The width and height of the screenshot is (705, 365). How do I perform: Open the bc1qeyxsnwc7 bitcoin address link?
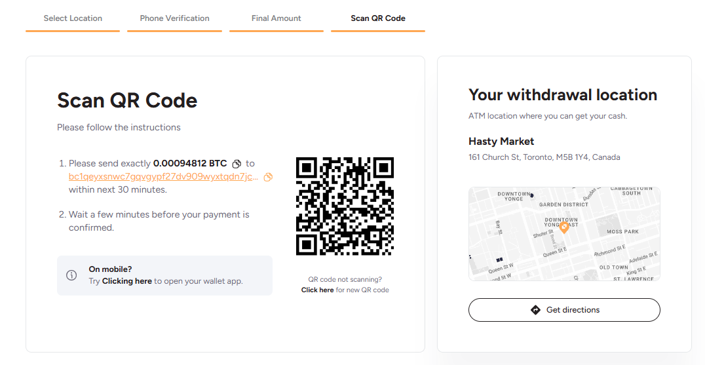tap(164, 177)
